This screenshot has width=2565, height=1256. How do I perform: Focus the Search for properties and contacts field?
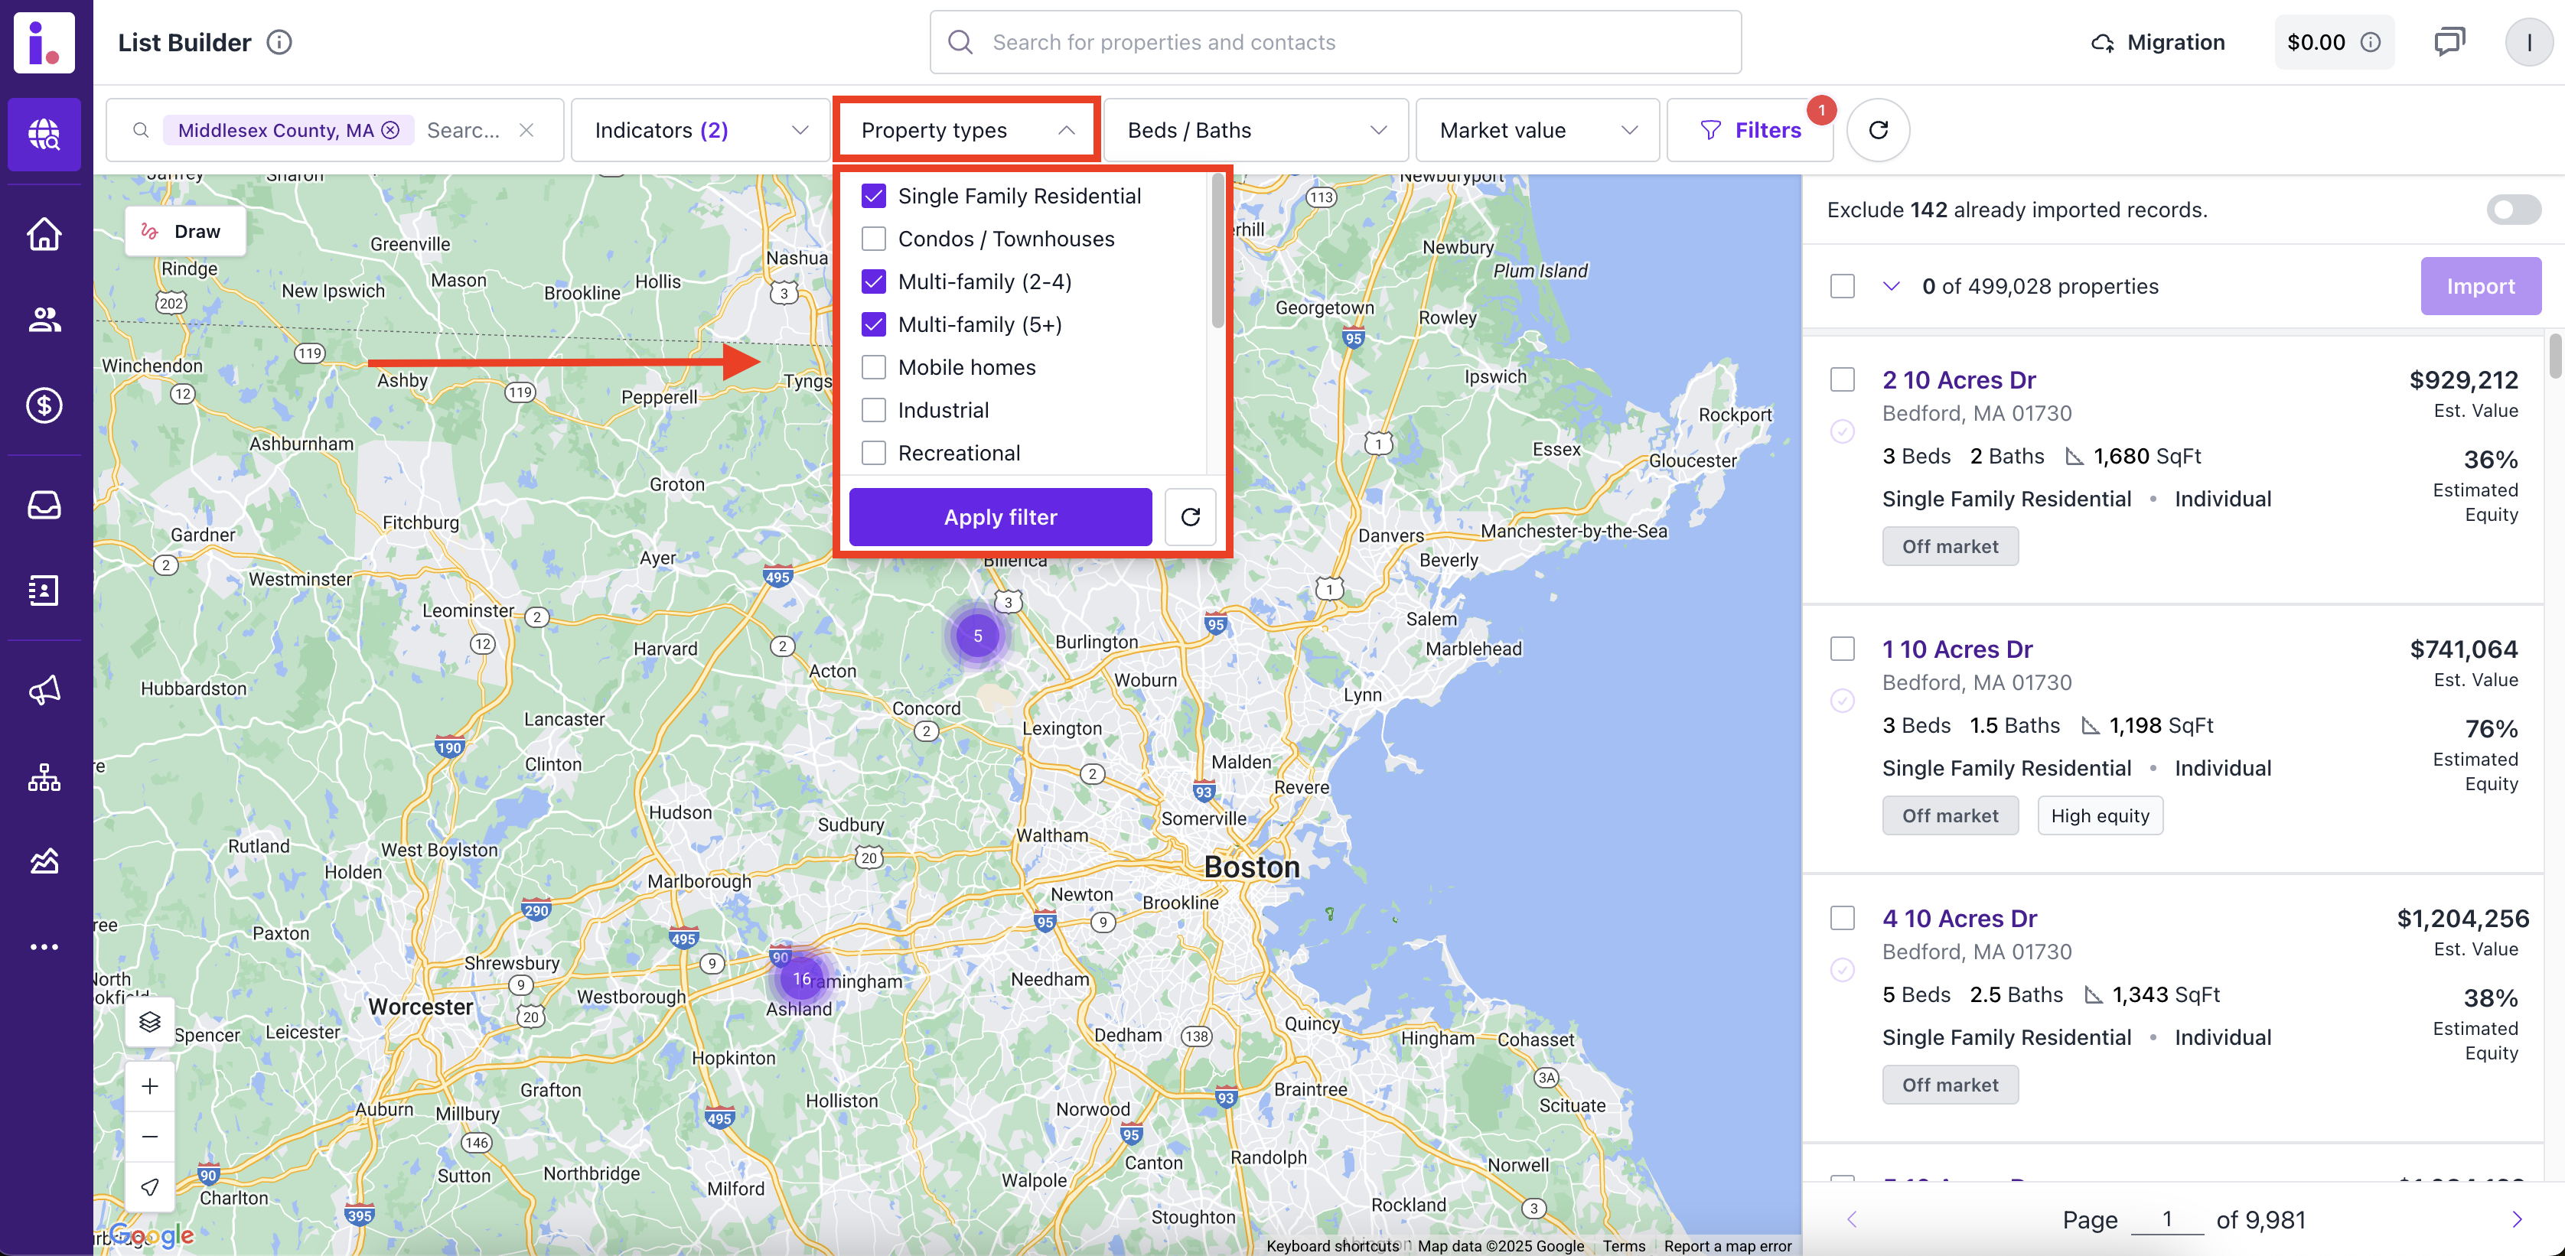tap(1335, 42)
